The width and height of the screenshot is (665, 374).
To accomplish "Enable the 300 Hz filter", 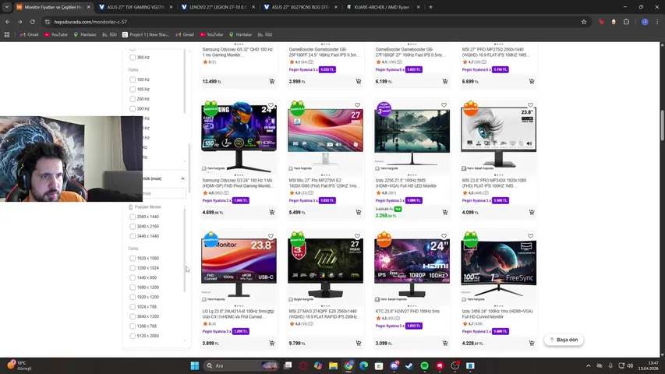I will pyautogui.click(x=133, y=108).
